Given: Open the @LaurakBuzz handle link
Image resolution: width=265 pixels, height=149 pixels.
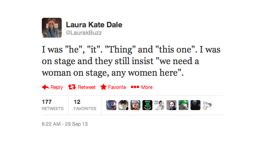Looking at the screenshot, I should pos(84,33).
